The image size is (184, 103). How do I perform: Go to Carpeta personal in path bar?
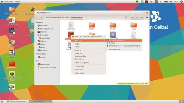(53, 17)
